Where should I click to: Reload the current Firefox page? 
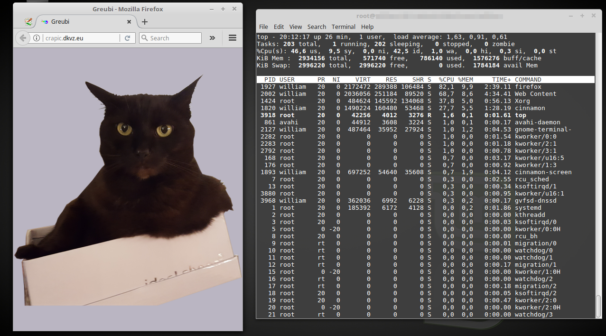coord(127,38)
